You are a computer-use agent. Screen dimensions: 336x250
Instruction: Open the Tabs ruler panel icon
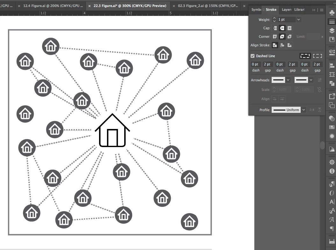pos(332,241)
